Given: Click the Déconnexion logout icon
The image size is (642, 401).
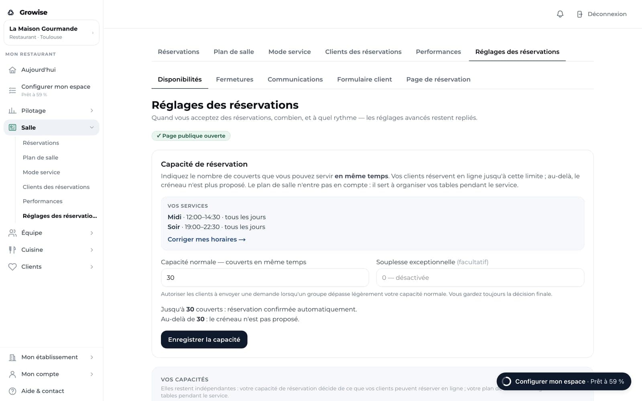Looking at the screenshot, I should pos(579,14).
